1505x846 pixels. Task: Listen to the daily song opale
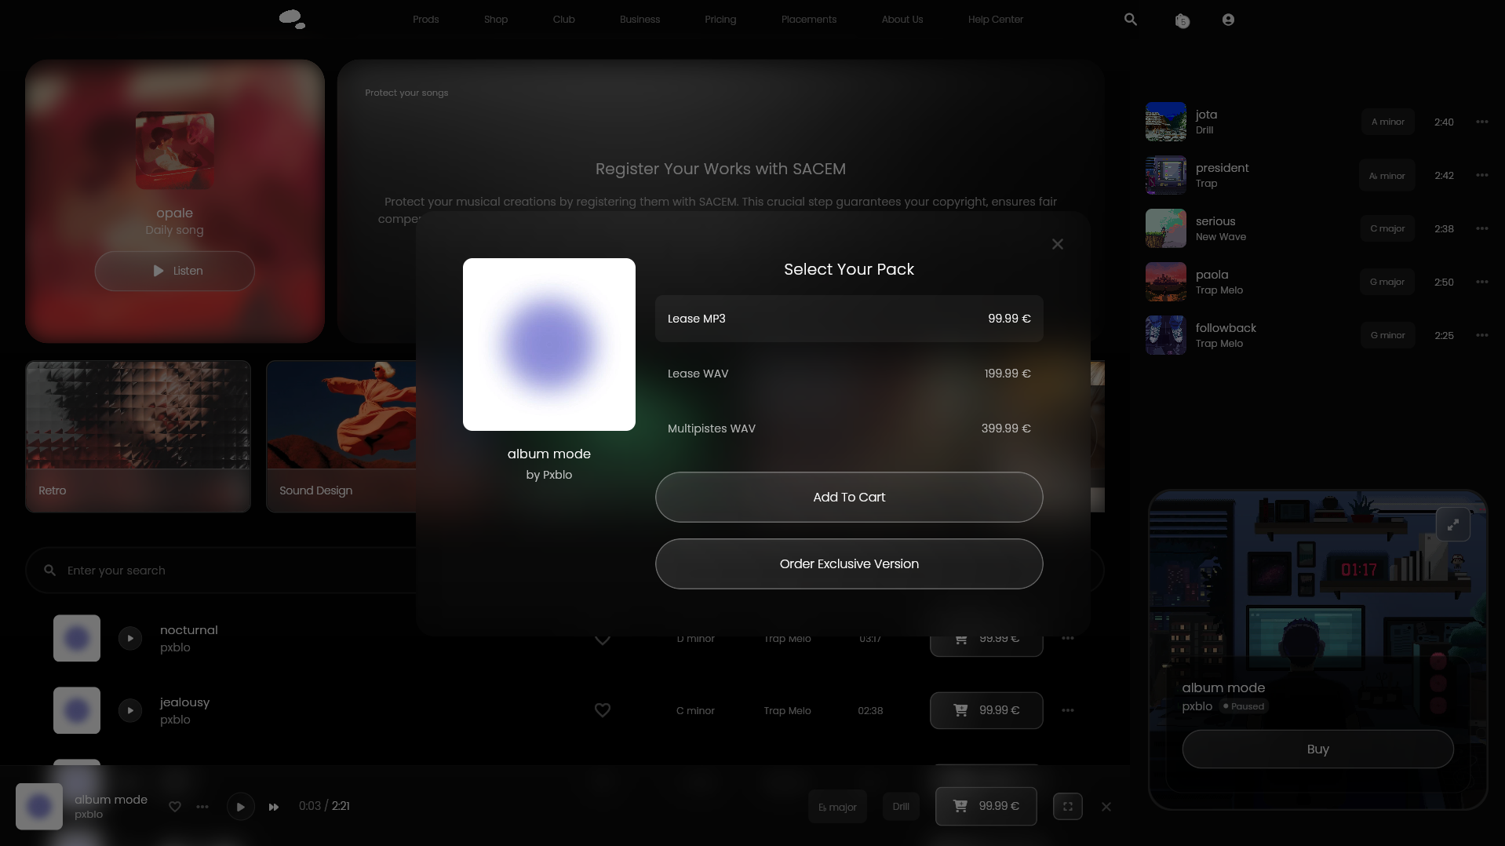174,271
